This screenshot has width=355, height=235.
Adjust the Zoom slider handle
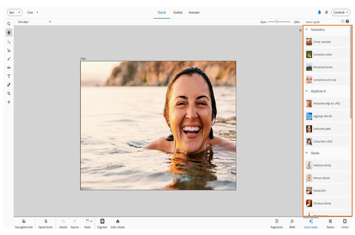click(x=277, y=22)
